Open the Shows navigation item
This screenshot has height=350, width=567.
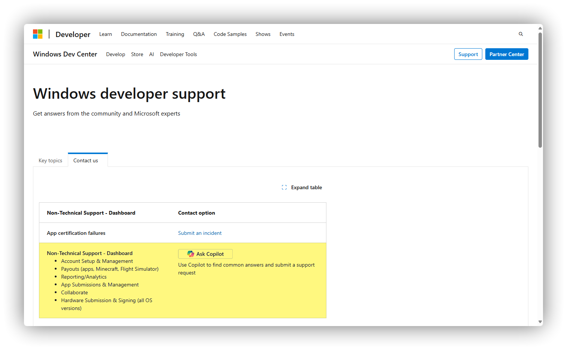coord(263,34)
